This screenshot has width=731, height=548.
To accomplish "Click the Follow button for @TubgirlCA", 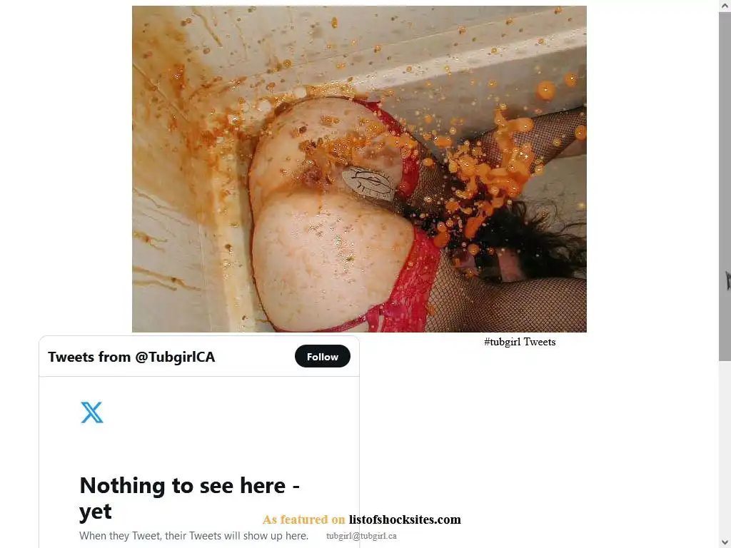I will coord(322,357).
